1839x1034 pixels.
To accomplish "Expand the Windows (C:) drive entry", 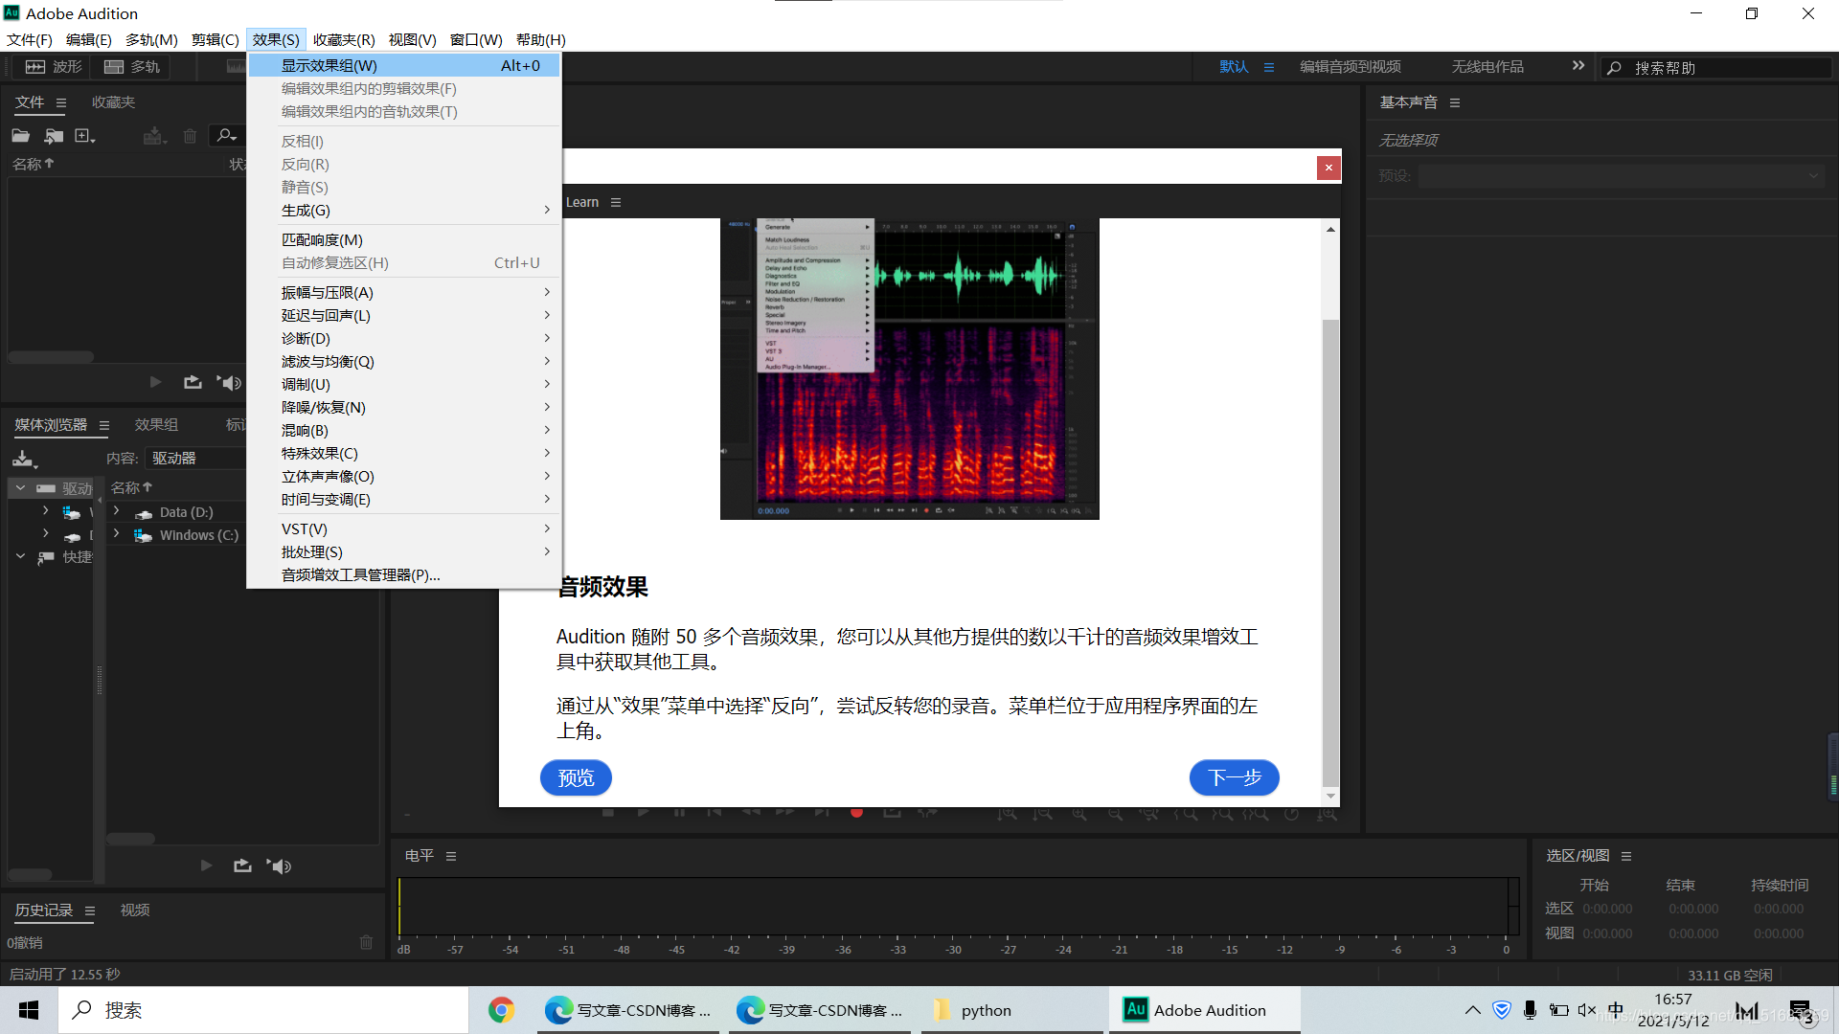I will [x=117, y=534].
